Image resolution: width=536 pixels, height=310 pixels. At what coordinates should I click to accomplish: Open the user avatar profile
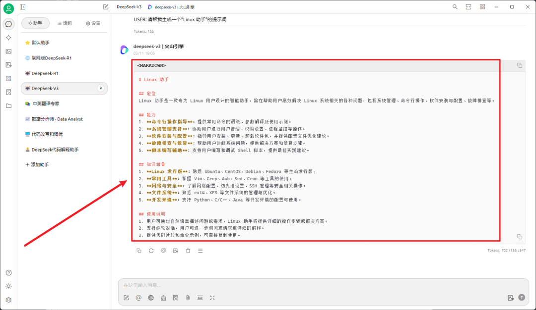(8, 8)
